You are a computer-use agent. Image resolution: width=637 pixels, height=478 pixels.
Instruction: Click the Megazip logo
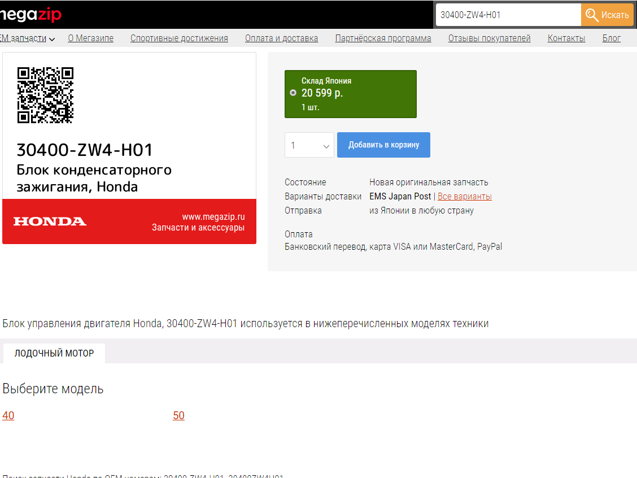[x=30, y=15]
